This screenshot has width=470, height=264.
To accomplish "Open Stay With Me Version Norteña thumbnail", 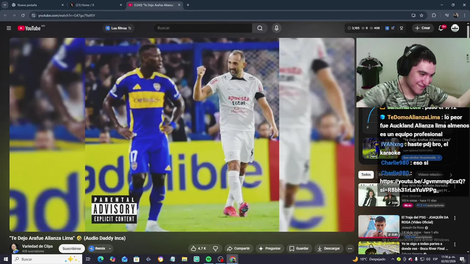I will tap(379, 195).
